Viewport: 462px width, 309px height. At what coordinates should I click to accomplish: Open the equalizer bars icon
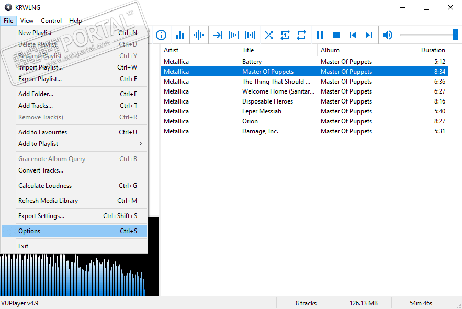click(180, 35)
